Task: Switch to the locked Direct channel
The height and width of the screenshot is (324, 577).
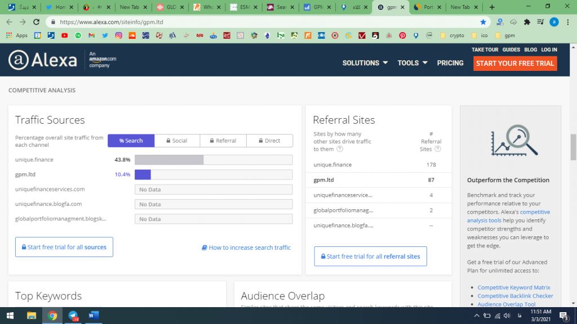Action: point(269,141)
